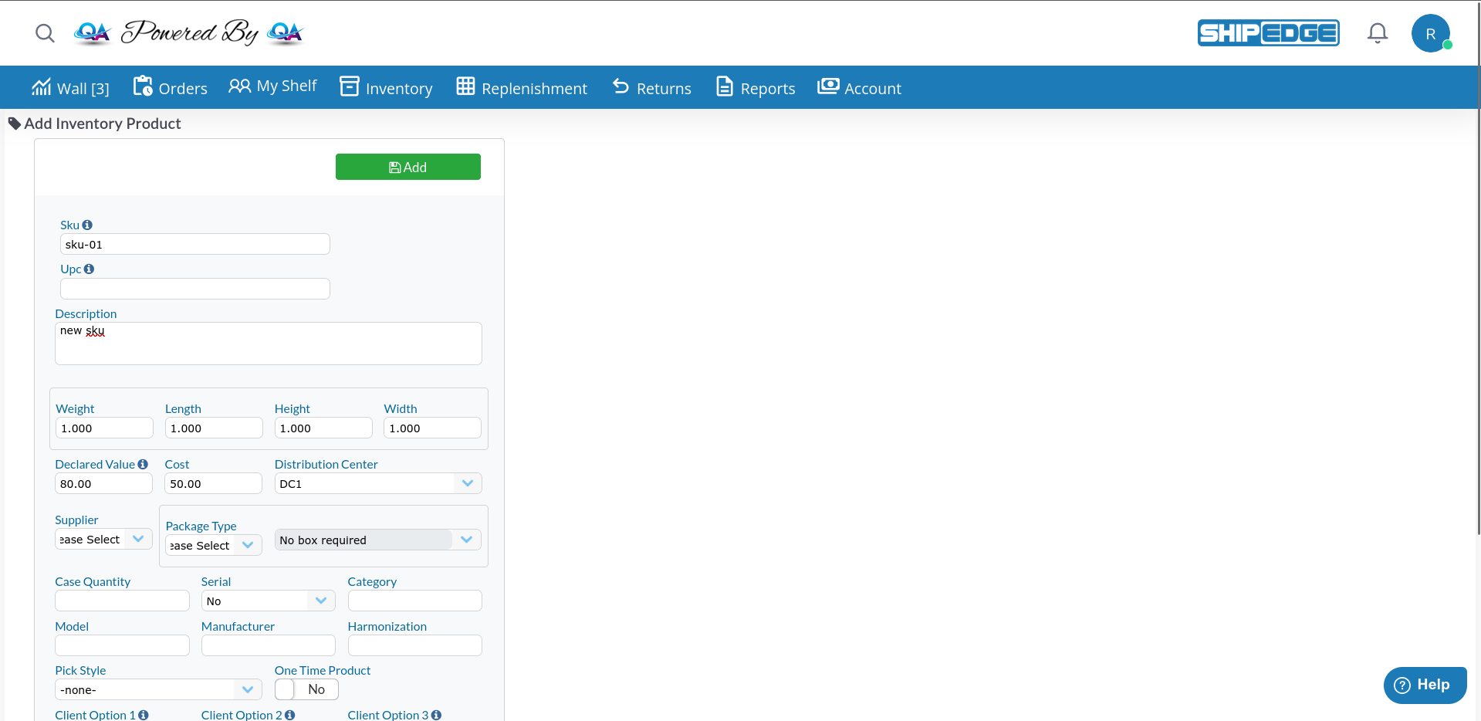
Task: Expand the Pick Style dropdown
Action: (x=158, y=690)
